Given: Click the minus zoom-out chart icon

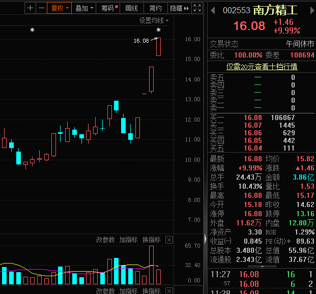Looking at the screenshot, I should coord(41,8).
